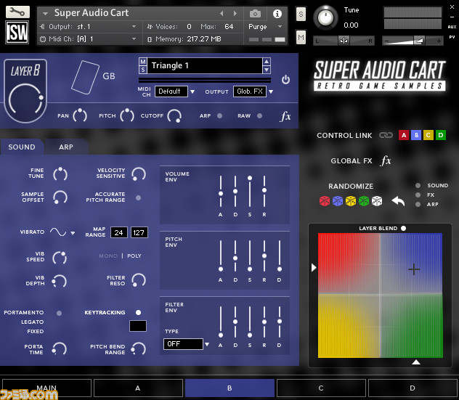Click the PAN knob
The image size is (459, 400).
[80, 115]
